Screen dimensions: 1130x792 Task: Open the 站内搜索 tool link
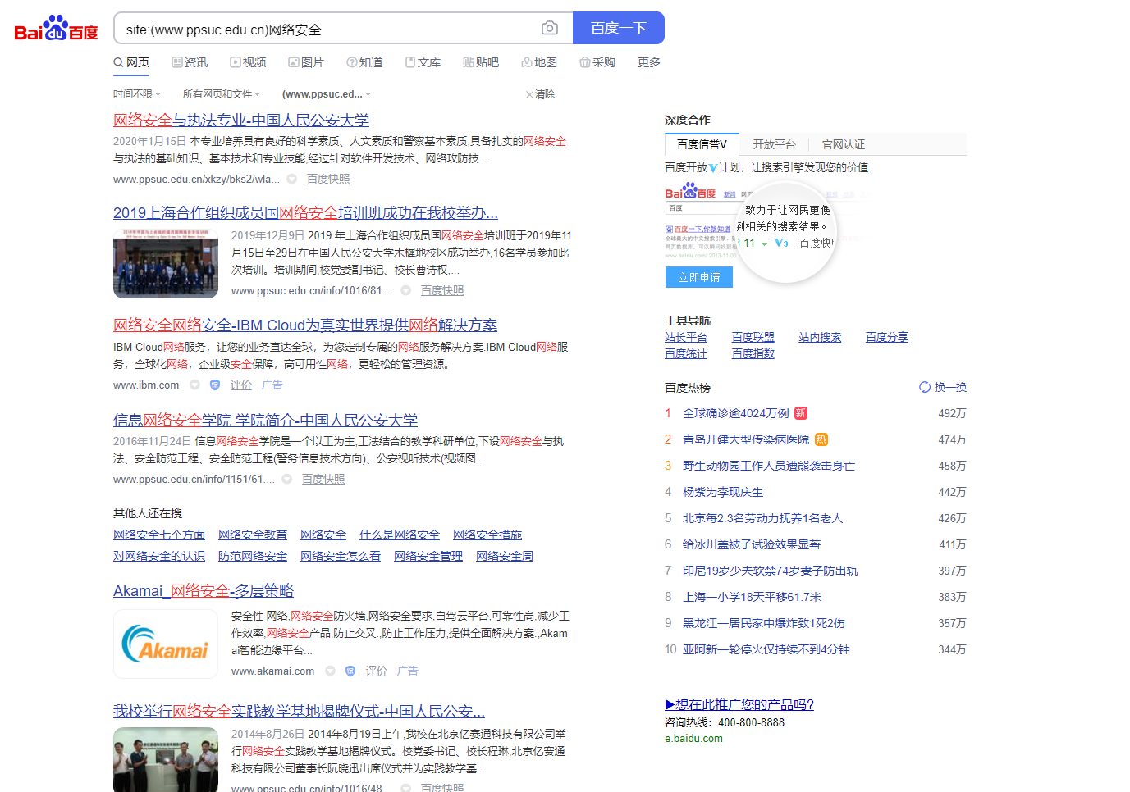820,338
